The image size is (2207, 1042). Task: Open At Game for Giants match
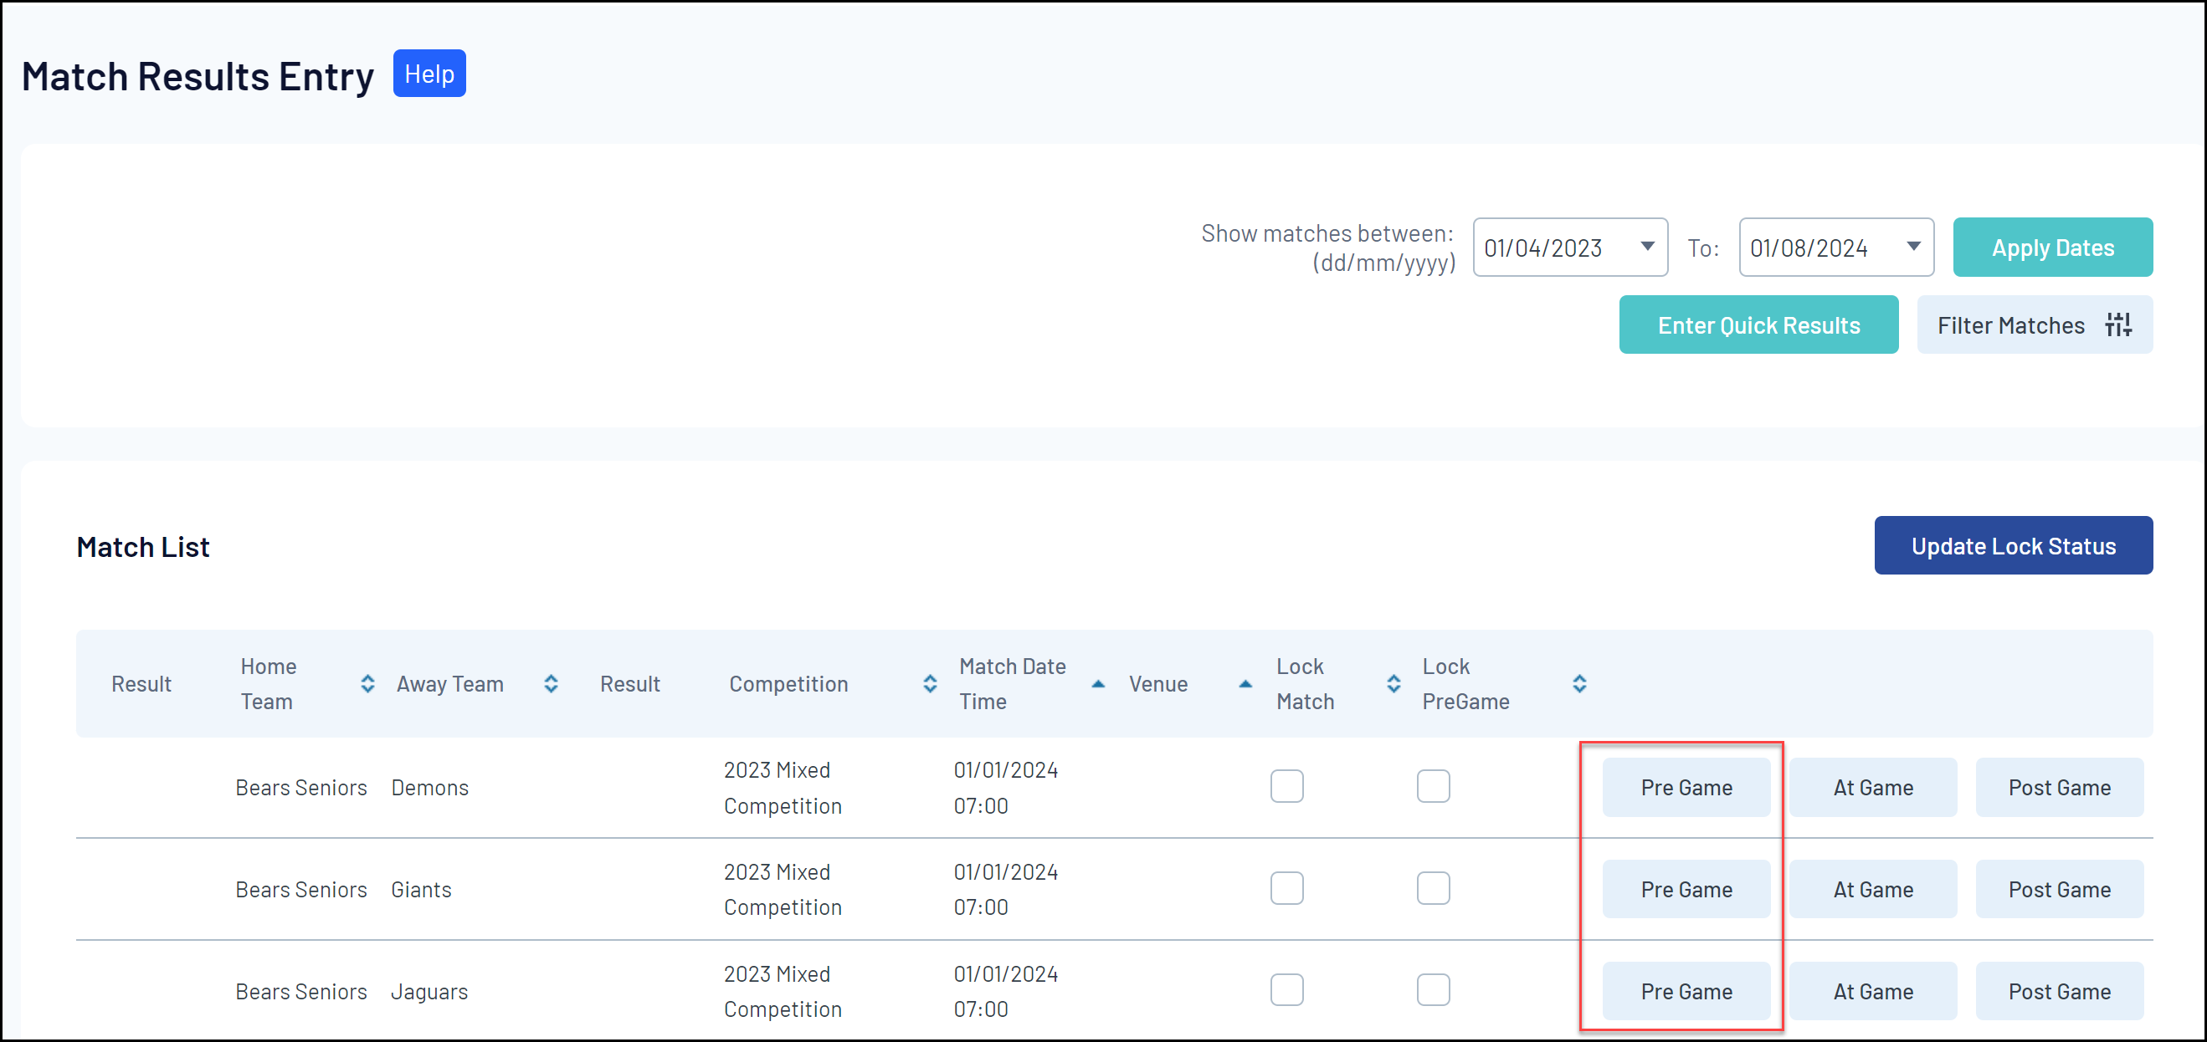pyautogui.click(x=1872, y=889)
